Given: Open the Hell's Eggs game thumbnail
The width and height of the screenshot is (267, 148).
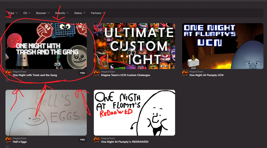Looking at the screenshot, I should coord(46,113).
